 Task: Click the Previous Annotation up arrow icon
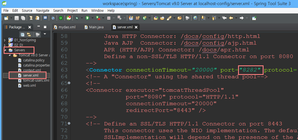[214, 18]
